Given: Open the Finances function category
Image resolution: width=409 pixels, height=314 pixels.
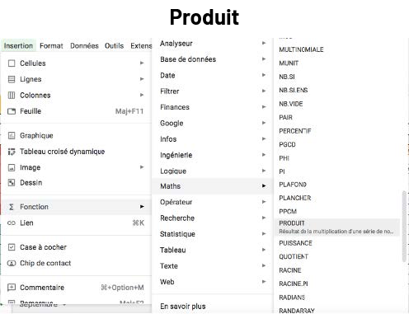Looking at the screenshot, I should pyautogui.click(x=212, y=107).
